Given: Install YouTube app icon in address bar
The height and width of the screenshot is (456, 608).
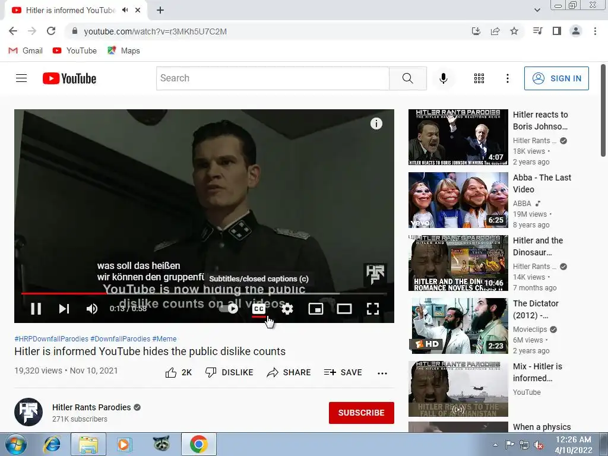Looking at the screenshot, I should tap(476, 31).
